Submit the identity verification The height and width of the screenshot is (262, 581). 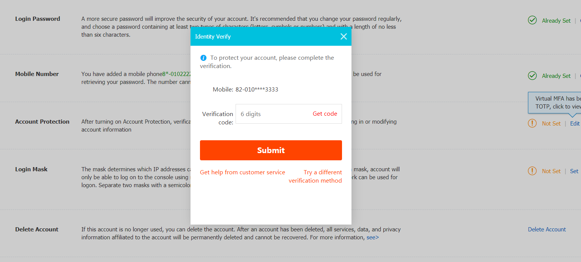tap(271, 150)
